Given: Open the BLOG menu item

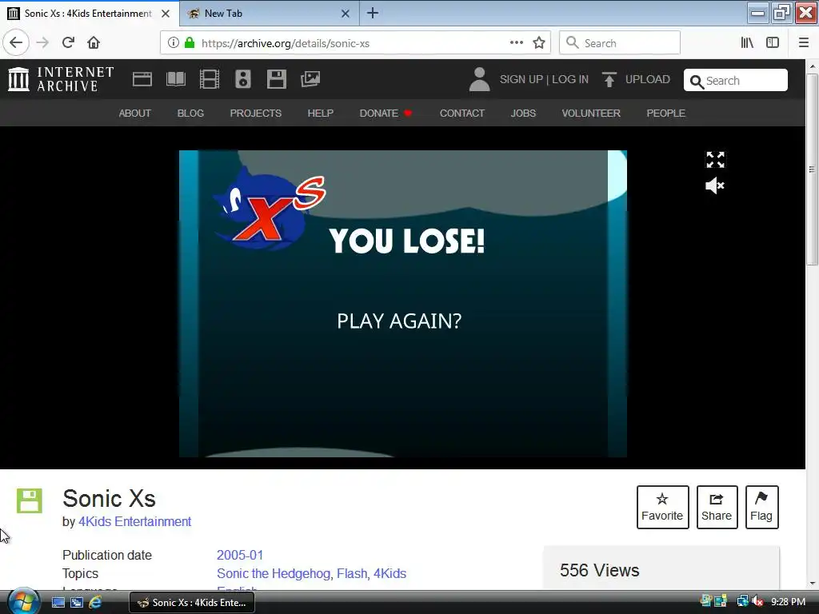Looking at the screenshot, I should click(x=190, y=114).
